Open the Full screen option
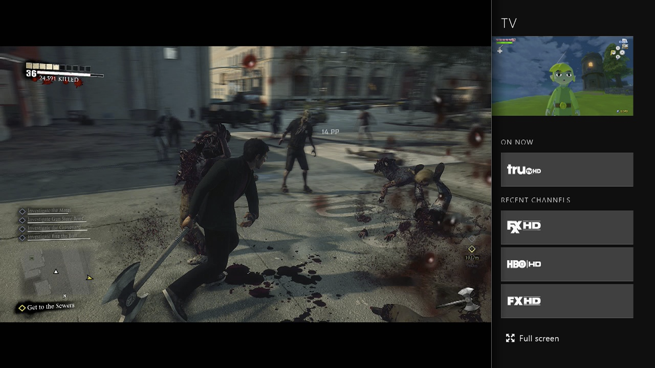 tap(538, 338)
